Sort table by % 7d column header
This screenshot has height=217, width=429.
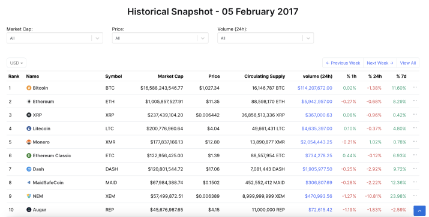point(401,77)
